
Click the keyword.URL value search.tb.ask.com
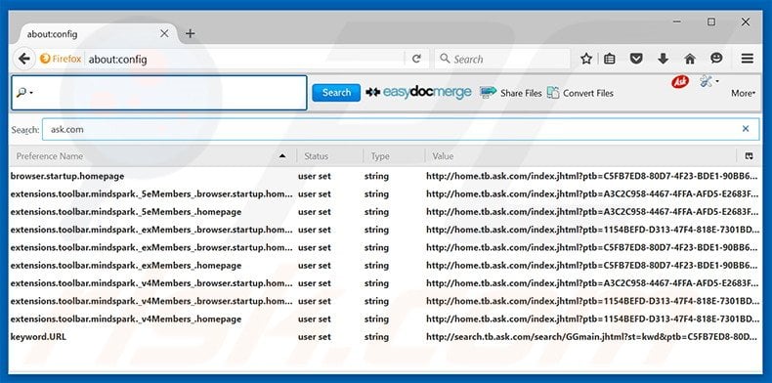592,337
